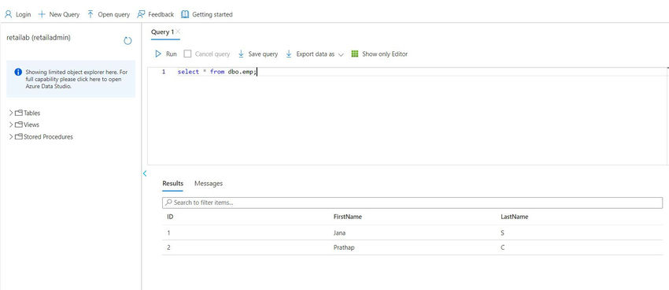Close the Query 1 tab
This screenshot has height=290, width=669.
click(x=178, y=32)
